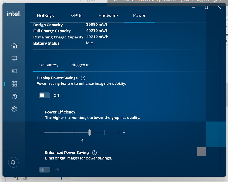Open the Video settings sidebar icon

(x=14, y=71)
